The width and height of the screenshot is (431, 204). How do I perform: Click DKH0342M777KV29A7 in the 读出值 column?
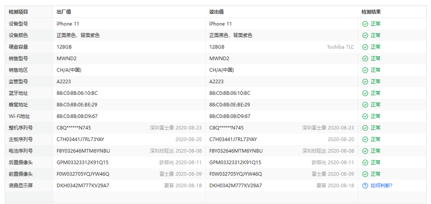pyautogui.click(x=236, y=186)
